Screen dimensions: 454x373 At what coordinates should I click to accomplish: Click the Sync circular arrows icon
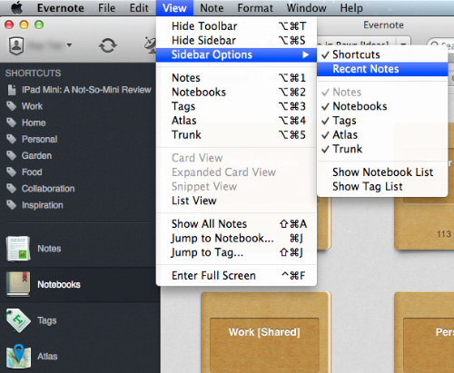tap(107, 45)
